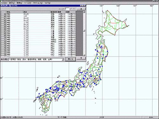
Task: Open the ヘルプ(H) menu
Action: [x=47, y=3]
